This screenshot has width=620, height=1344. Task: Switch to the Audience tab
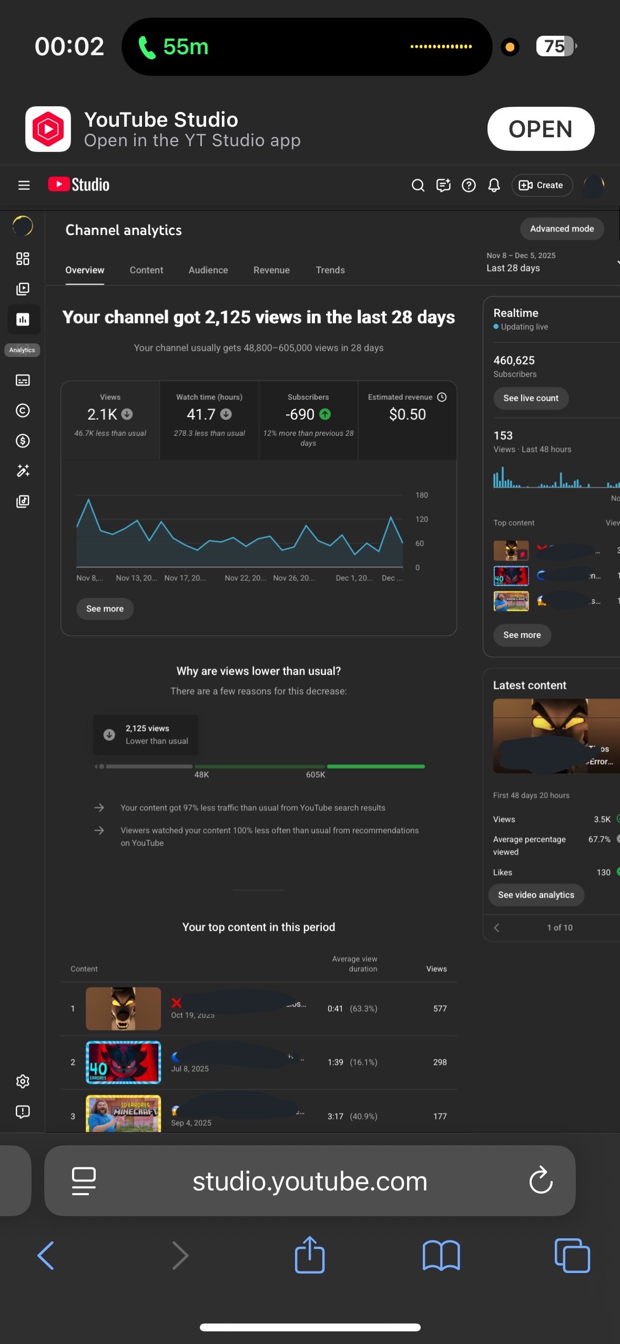[208, 270]
